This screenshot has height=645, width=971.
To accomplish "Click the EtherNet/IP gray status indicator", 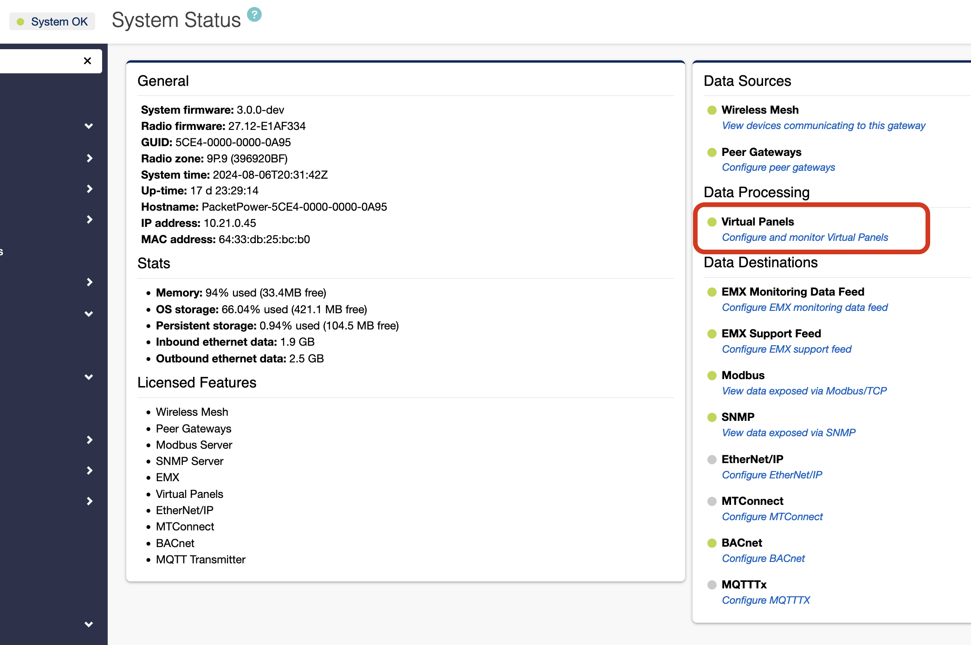I will pos(711,459).
